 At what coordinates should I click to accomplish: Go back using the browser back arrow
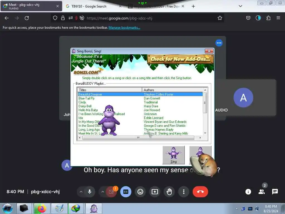tap(7, 18)
